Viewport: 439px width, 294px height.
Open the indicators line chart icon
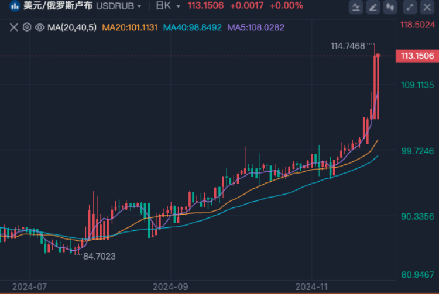pyautogui.click(x=356, y=6)
